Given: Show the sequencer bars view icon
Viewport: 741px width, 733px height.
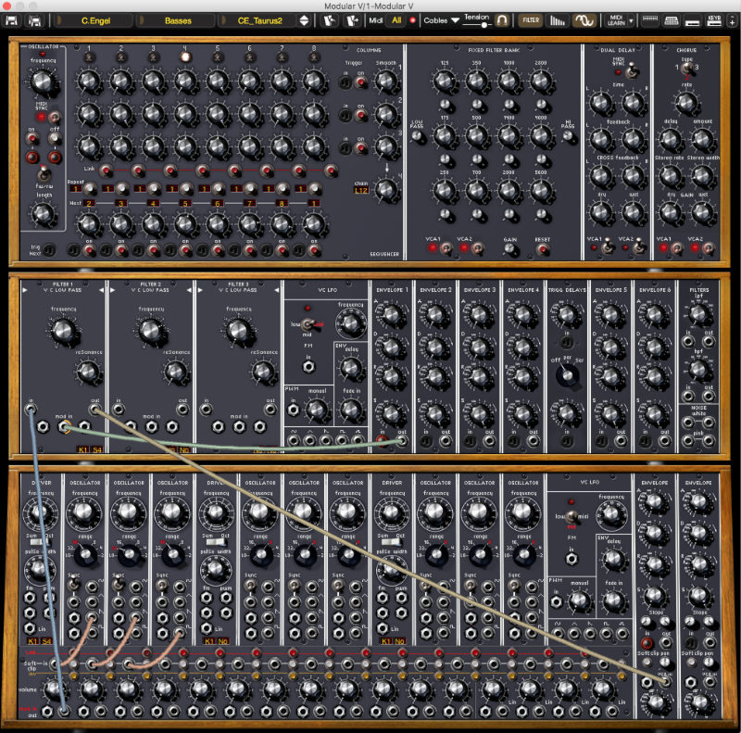Looking at the screenshot, I should tap(558, 20).
